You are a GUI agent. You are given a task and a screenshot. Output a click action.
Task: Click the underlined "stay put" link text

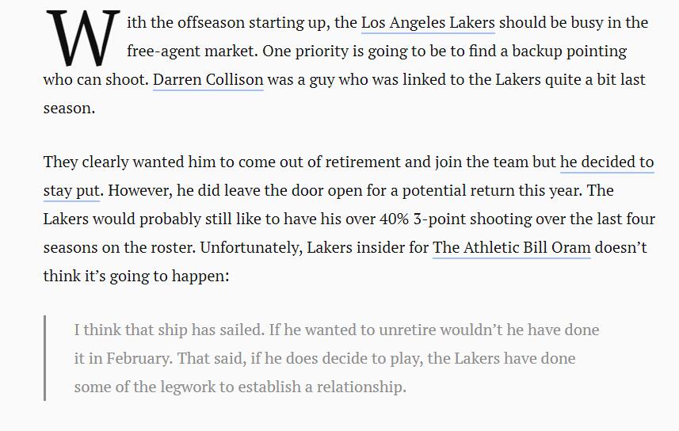point(71,191)
